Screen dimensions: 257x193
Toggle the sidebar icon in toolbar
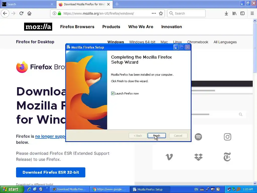coord(242,13)
